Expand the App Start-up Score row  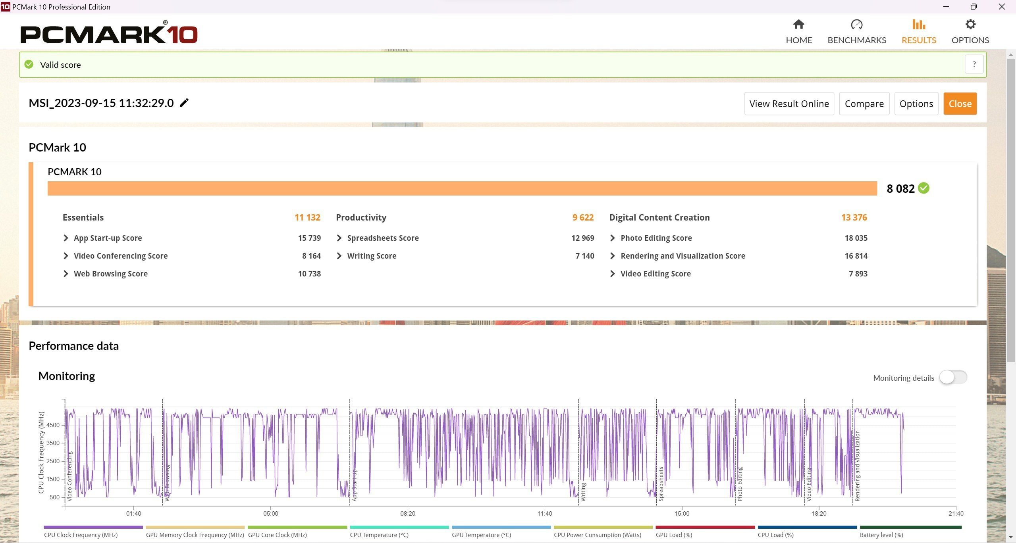(65, 238)
